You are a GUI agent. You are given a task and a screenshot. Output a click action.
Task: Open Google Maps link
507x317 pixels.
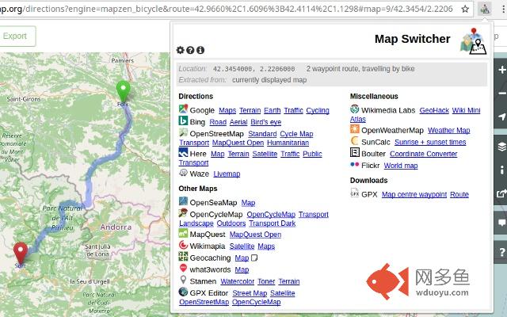[227, 111]
